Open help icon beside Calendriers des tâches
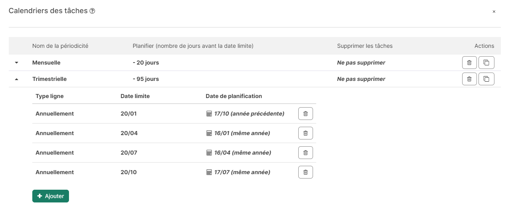This screenshot has height=216, width=508. [x=93, y=11]
